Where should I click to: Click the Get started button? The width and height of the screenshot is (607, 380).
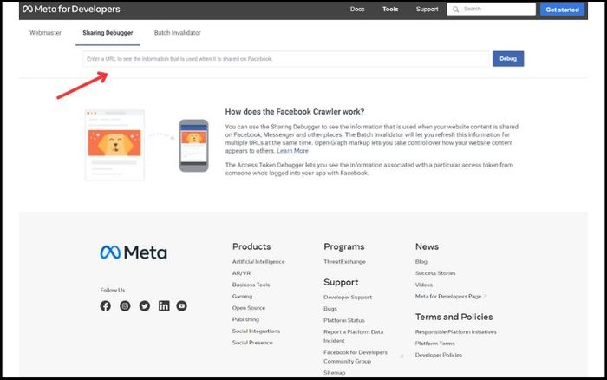click(562, 10)
